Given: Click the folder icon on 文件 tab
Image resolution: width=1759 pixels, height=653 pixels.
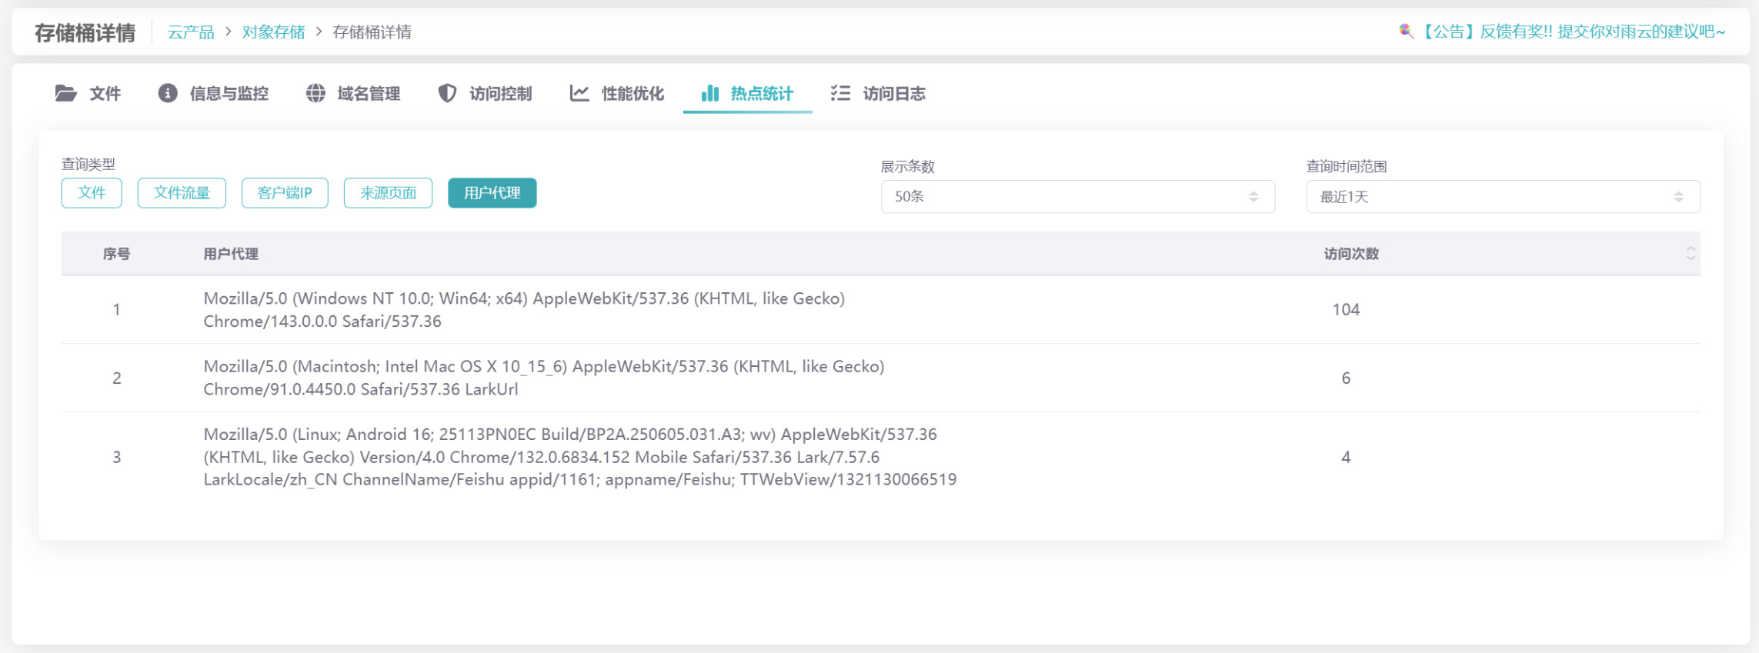Looking at the screenshot, I should 66,94.
